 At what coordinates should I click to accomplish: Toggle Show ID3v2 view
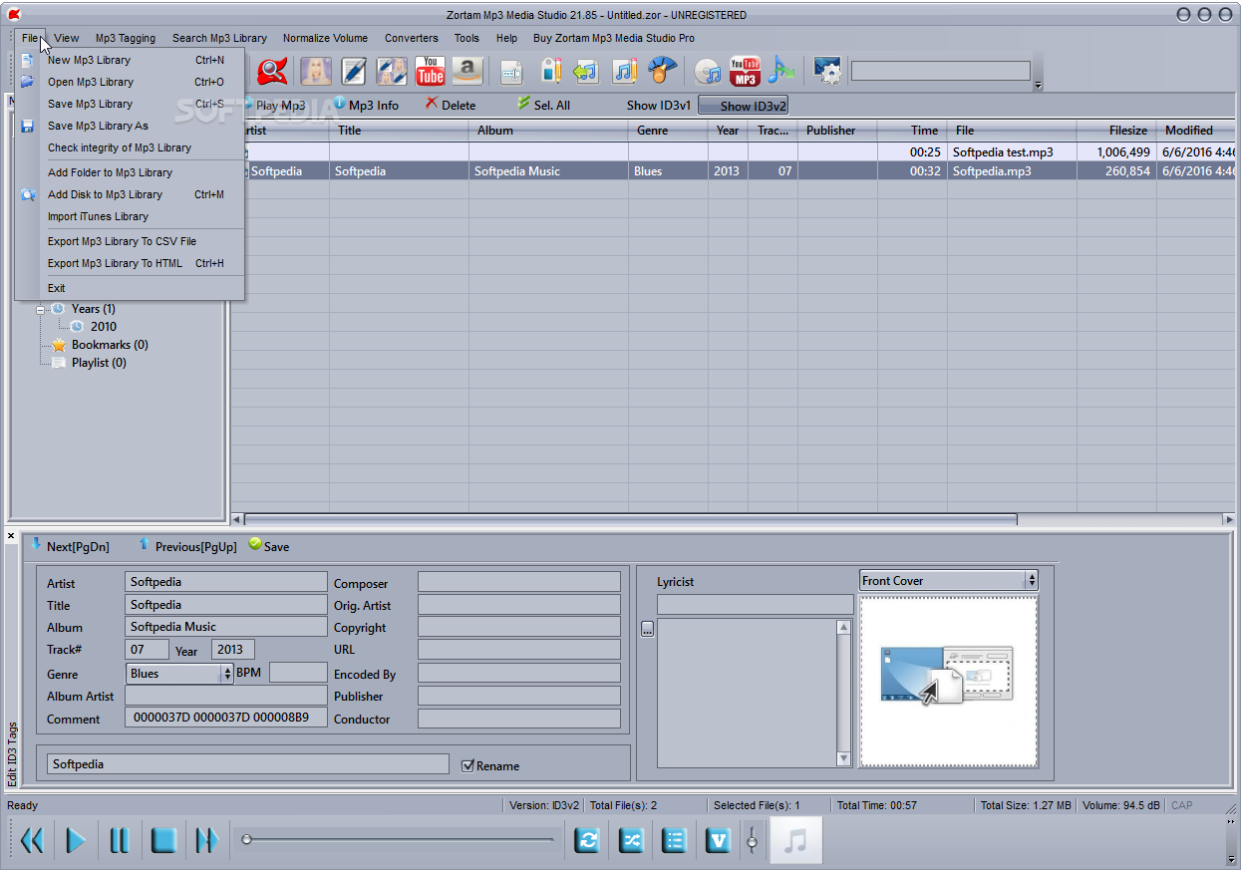(744, 106)
